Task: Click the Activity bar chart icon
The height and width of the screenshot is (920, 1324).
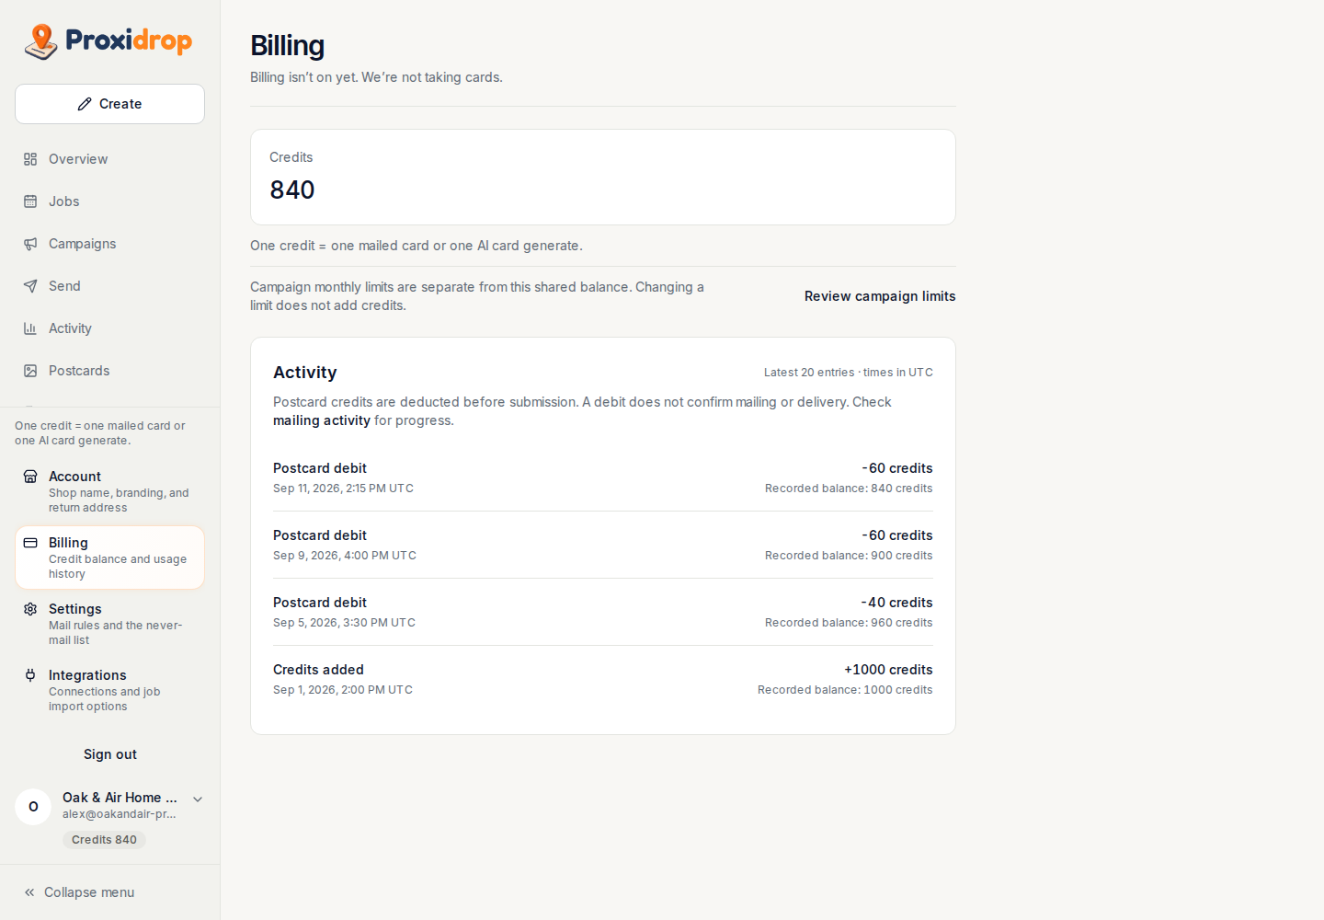Action: (30, 328)
